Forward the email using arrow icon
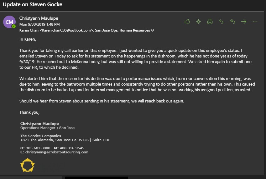The height and width of the screenshot is (179, 266). [x=244, y=22]
